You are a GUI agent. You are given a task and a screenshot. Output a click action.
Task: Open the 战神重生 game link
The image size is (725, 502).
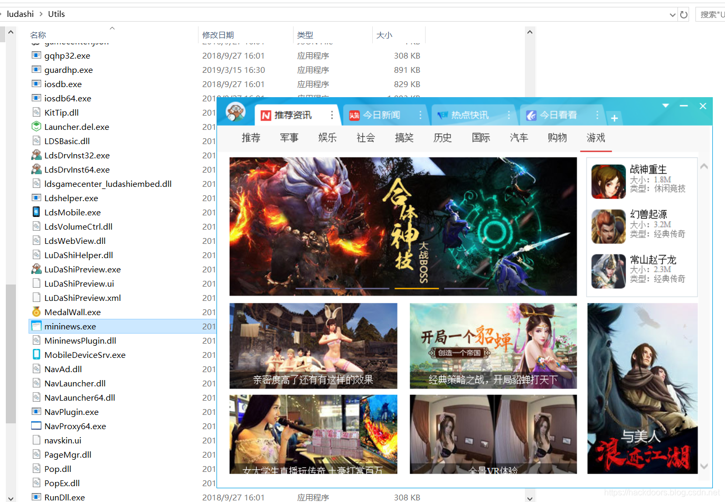[648, 169]
